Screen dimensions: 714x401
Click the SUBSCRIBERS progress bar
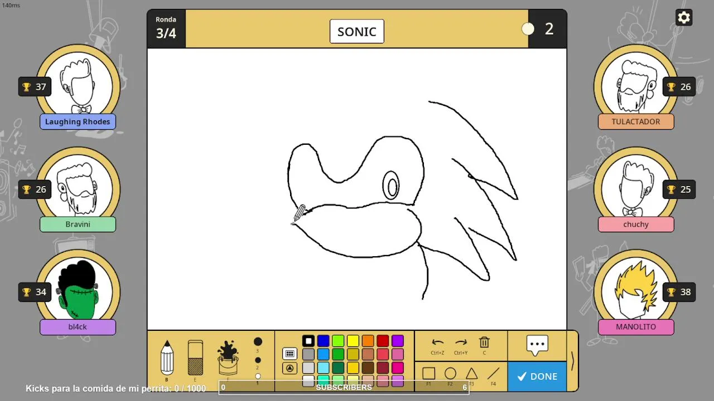pos(344,387)
